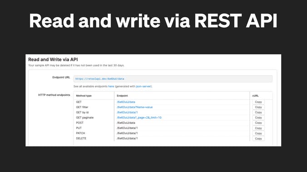Copy cURL for the DELETE row
Viewport: 307px width, 172px height.
pos(258,139)
